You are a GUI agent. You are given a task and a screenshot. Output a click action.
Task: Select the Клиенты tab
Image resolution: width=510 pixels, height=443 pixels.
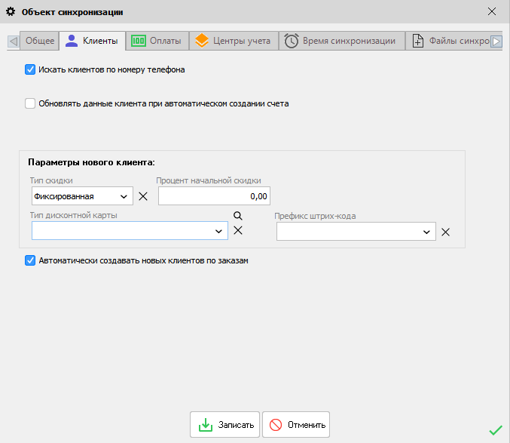[93, 41]
